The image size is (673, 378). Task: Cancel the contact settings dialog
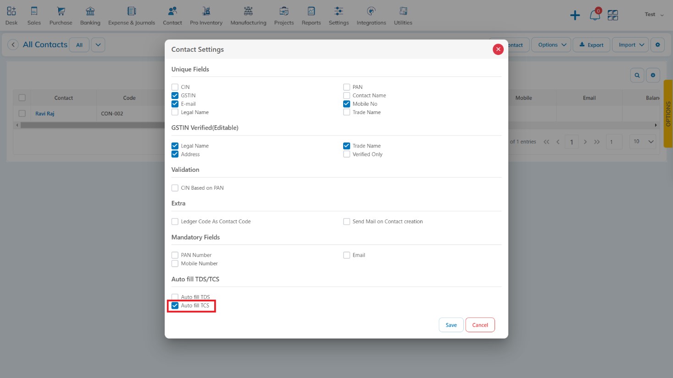point(480,325)
